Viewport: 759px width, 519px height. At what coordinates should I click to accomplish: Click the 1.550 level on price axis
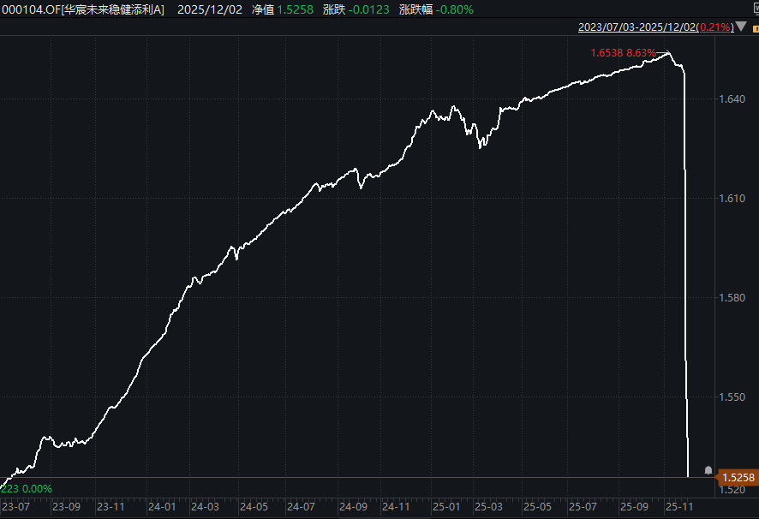[733, 397]
